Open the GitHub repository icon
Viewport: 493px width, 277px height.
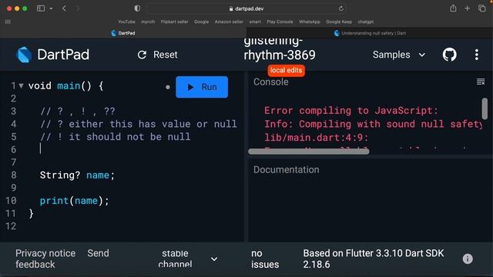450,55
